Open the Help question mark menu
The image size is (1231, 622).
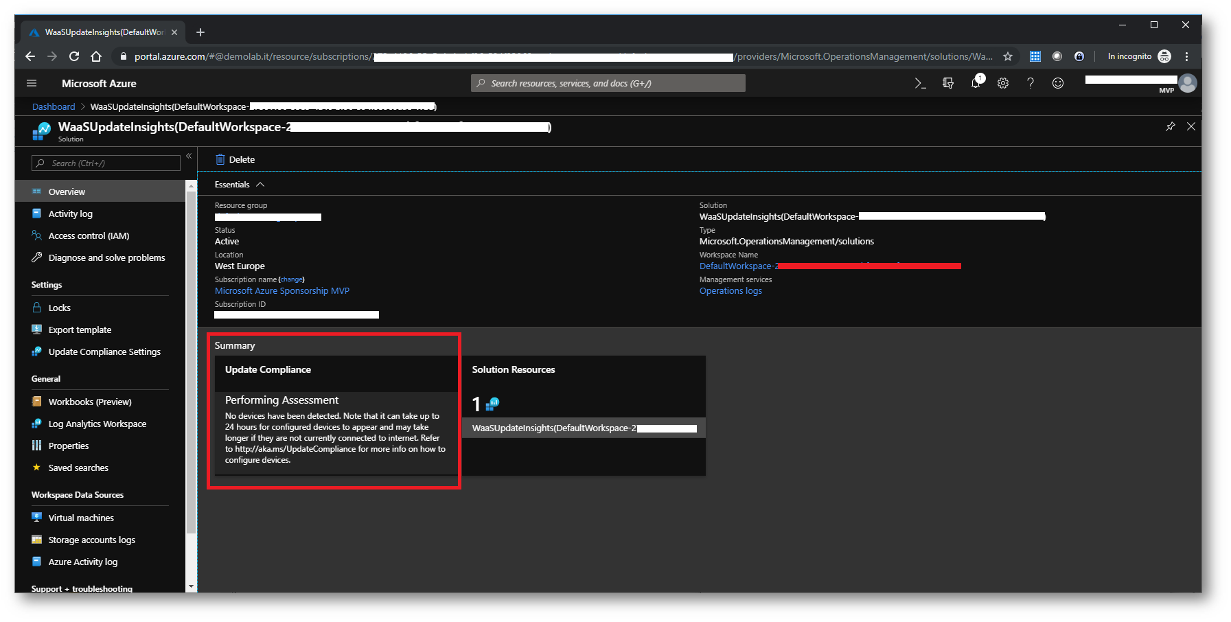click(1031, 83)
